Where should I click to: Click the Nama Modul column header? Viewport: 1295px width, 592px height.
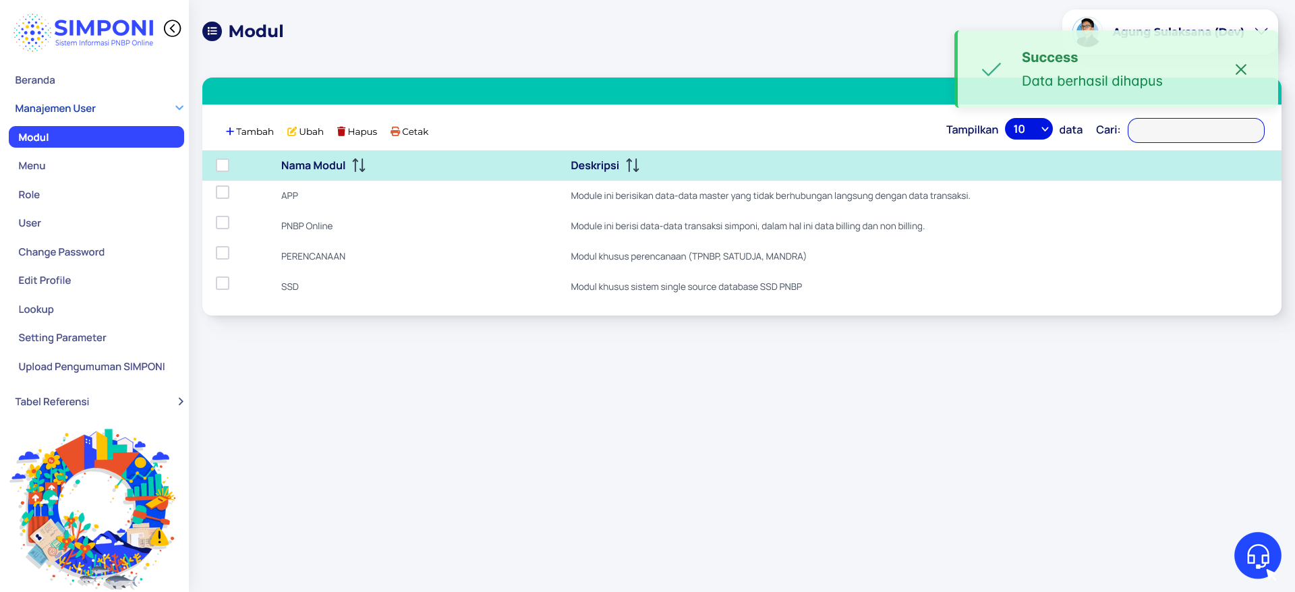(x=313, y=165)
